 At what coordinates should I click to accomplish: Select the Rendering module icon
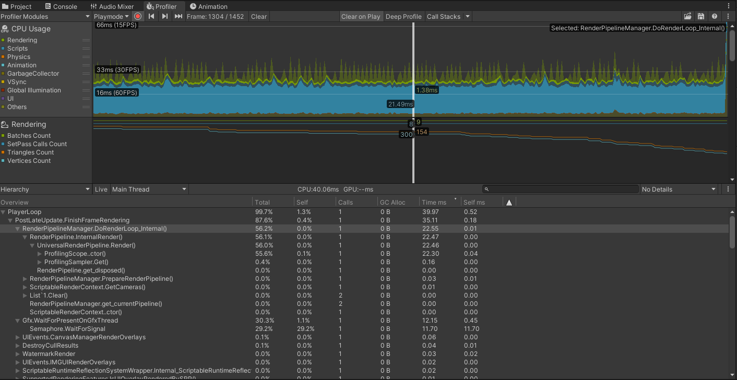[x=5, y=124]
